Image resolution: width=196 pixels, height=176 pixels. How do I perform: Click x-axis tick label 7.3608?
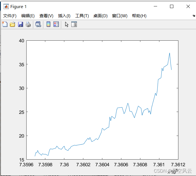(x=140, y=165)
